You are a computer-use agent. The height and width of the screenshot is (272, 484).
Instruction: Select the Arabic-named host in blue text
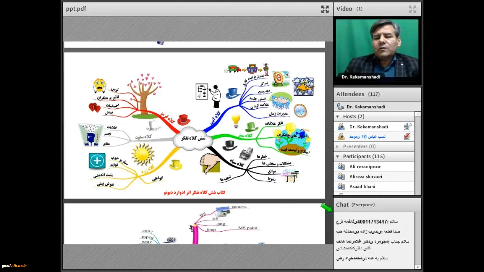pyautogui.click(x=367, y=137)
